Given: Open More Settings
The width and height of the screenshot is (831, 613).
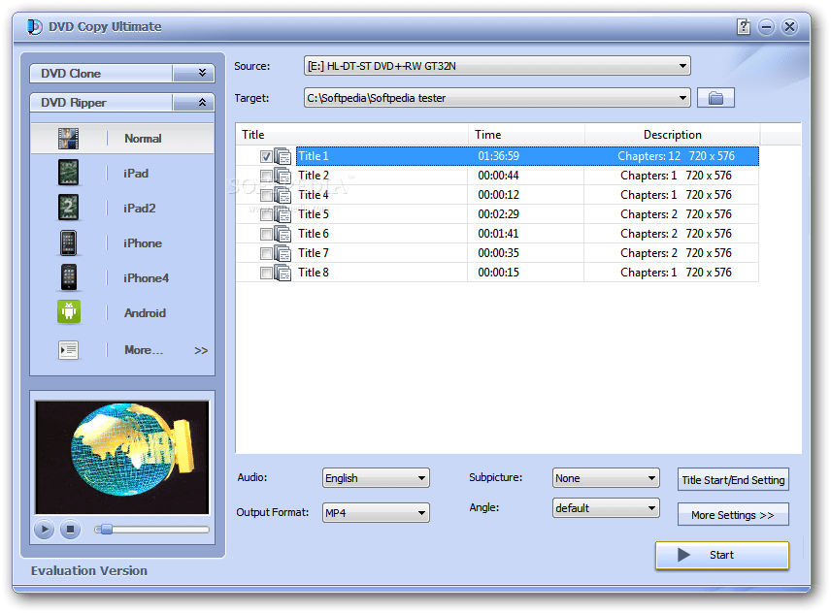Looking at the screenshot, I should coord(733,514).
